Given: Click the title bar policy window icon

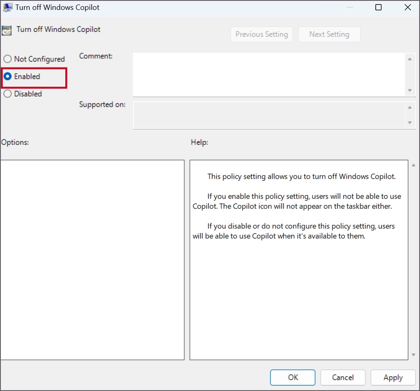Looking at the screenshot, I should click(7, 7).
